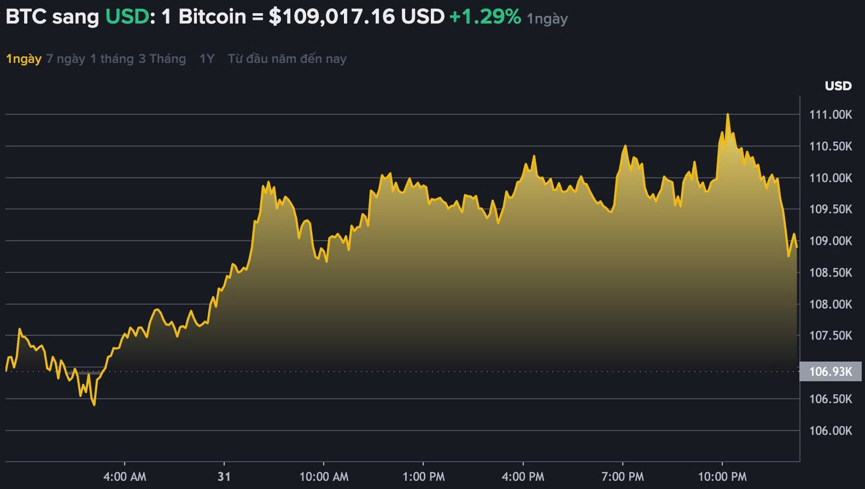This screenshot has height=489, width=865.
Task: Click the dotted baseline on the chart
Action: point(383,370)
